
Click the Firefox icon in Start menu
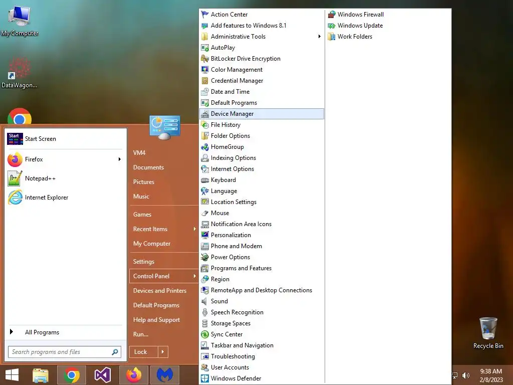(15, 159)
